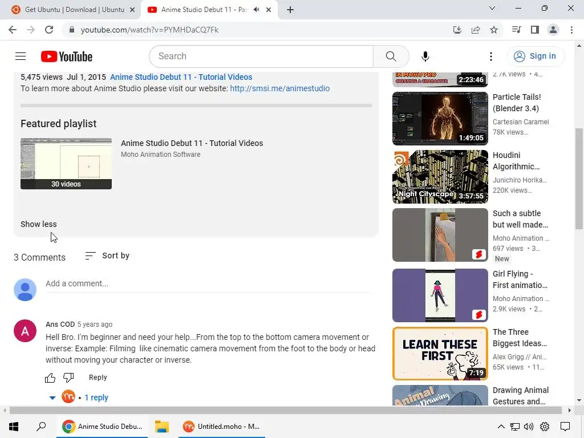Click The Three Biggest Ideas video title
The width and height of the screenshot is (584, 438).
(x=520, y=338)
